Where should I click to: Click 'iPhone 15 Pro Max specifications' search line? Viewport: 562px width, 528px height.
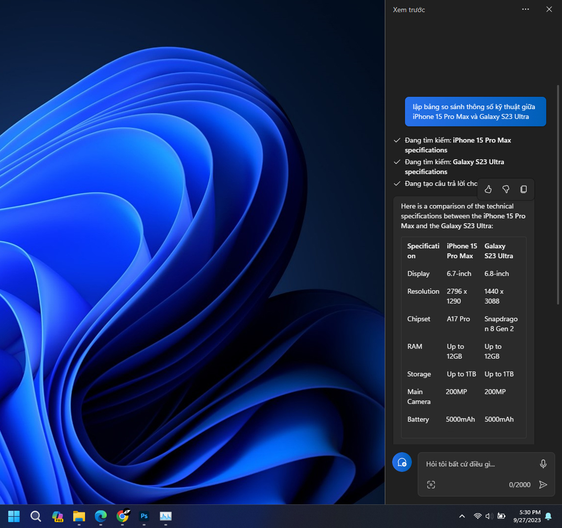tap(458, 145)
